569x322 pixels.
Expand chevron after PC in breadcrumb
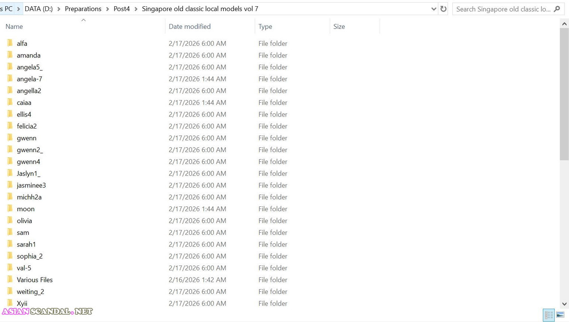pyautogui.click(x=19, y=9)
